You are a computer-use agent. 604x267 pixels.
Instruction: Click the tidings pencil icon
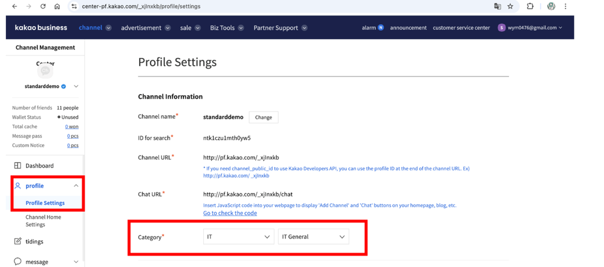pos(18,242)
